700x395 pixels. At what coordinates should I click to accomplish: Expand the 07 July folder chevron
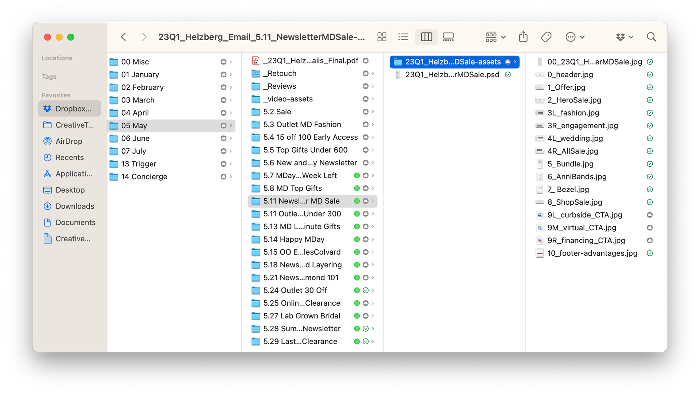pos(230,151)
